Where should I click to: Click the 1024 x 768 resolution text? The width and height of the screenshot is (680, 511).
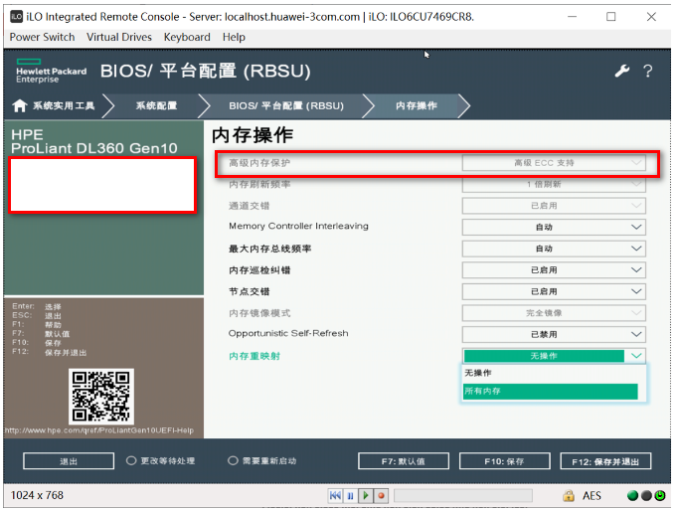point(37,495)
